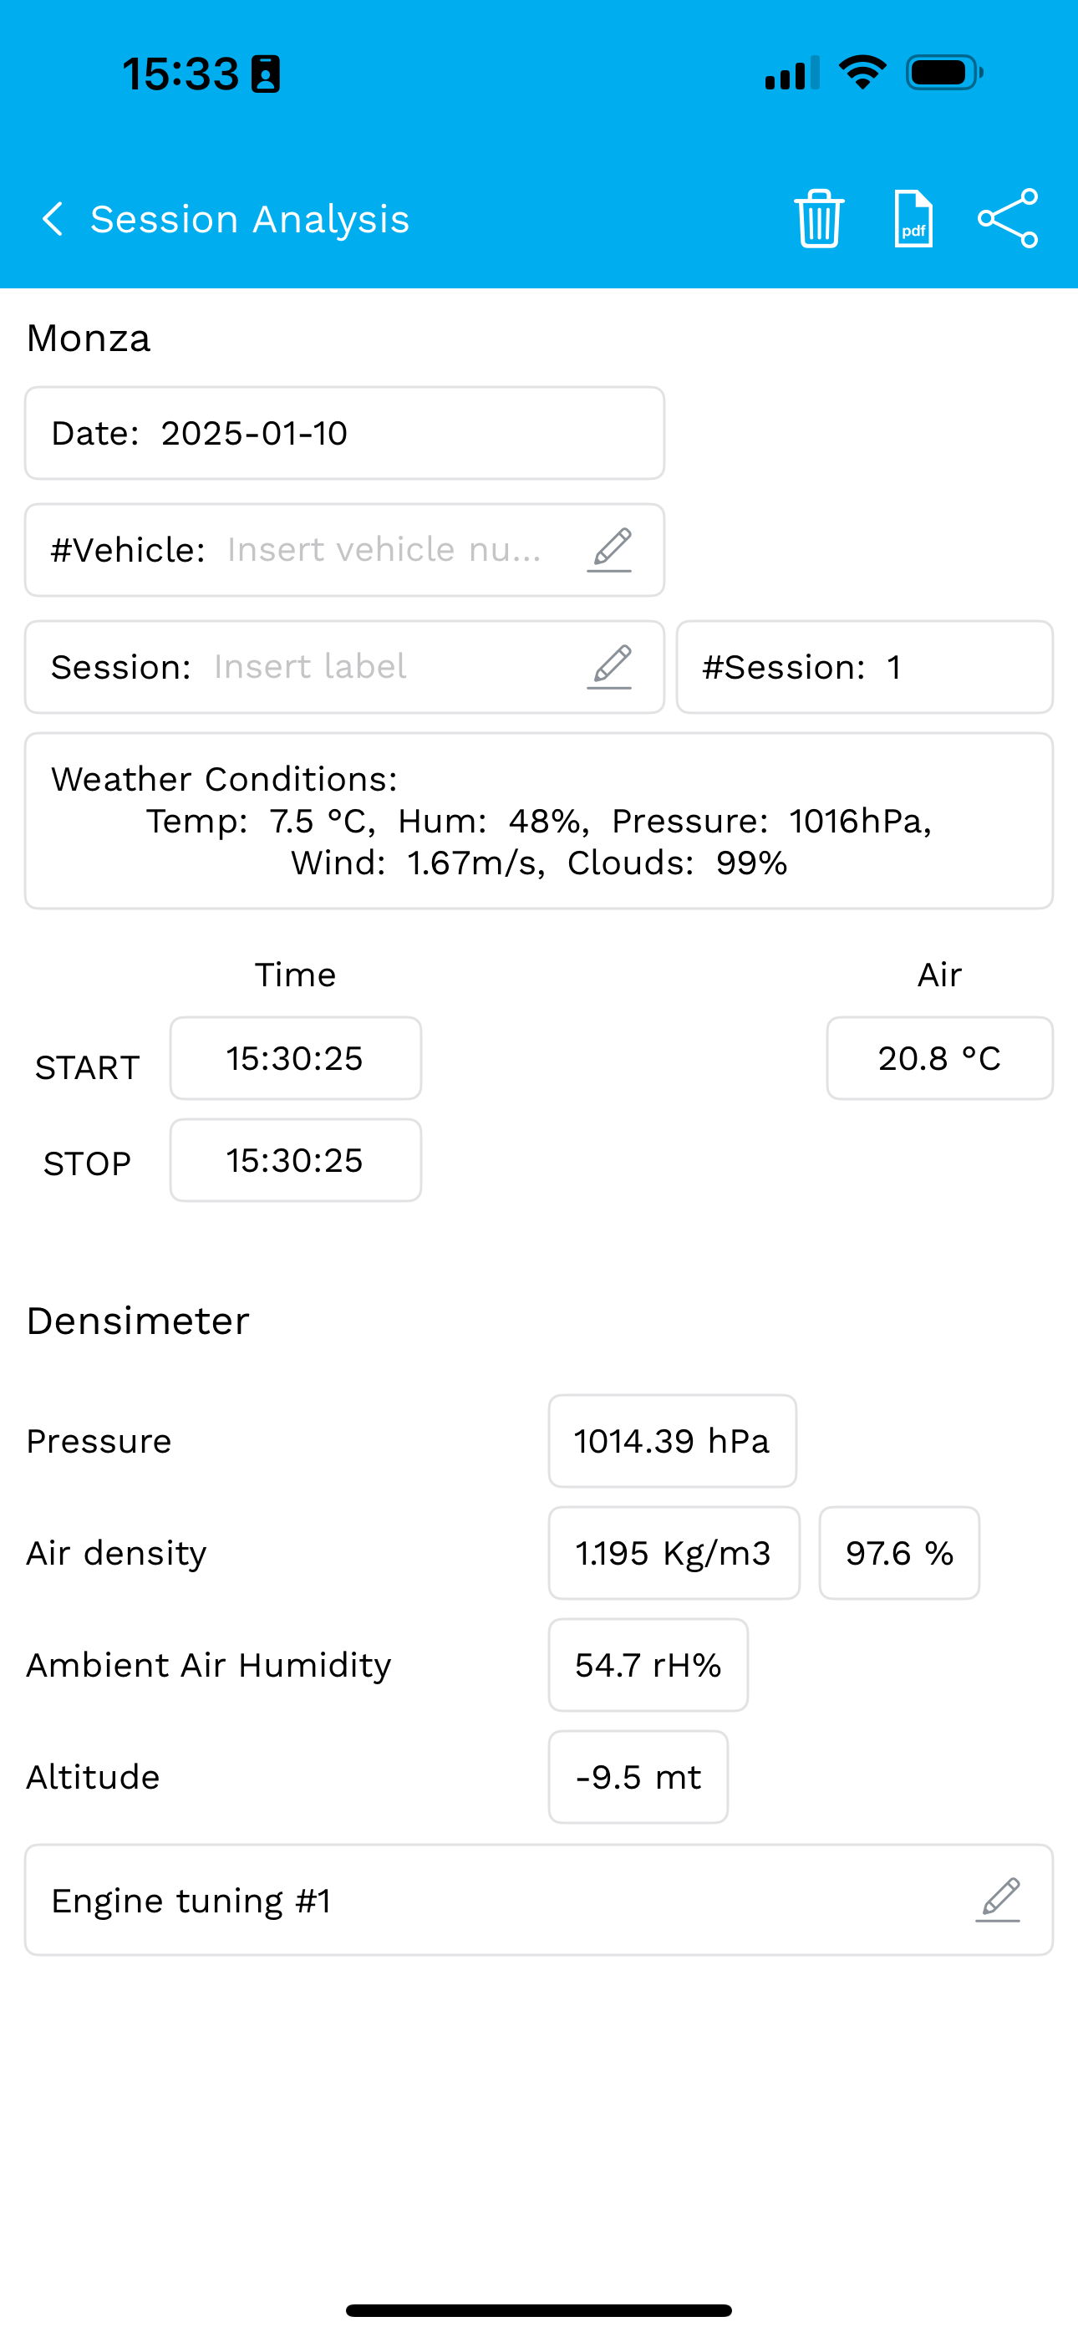Tap the START time value 15:30:25

(296, 1059)
